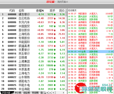Screen dimensions: 114x94
Task: Switch to the 创业板 tab
Action: (27, 92)
